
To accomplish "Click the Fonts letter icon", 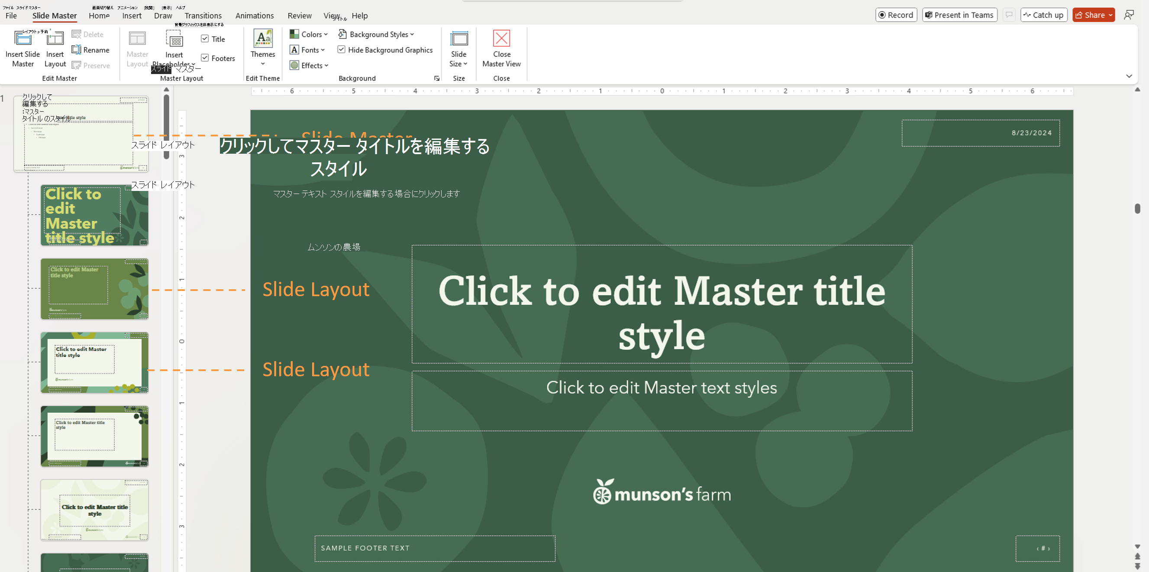I will (x=294, y=50).
